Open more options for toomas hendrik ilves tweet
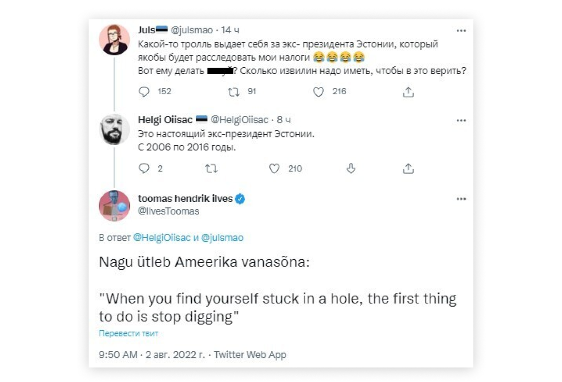Viewport: 562px width, 382px height. point(461,199)
